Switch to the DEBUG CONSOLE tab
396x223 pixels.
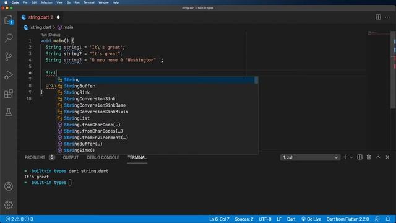103,157
